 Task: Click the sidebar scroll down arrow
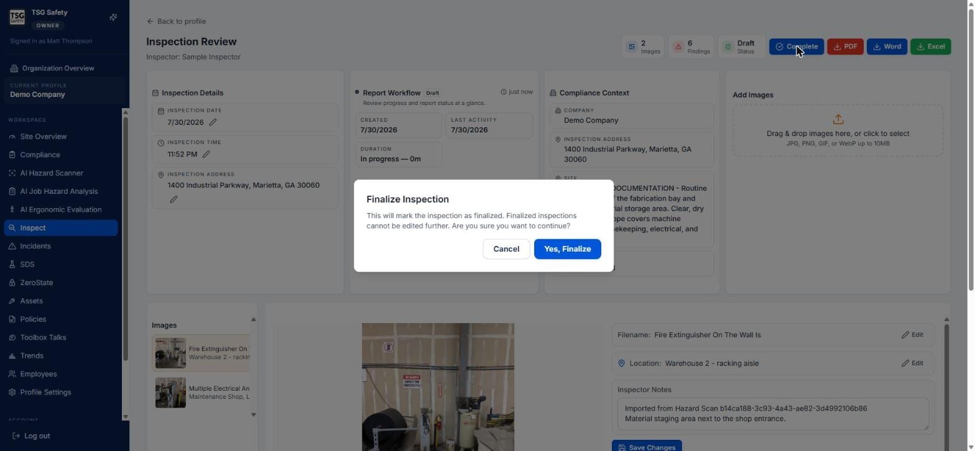(x=126, y=417)
